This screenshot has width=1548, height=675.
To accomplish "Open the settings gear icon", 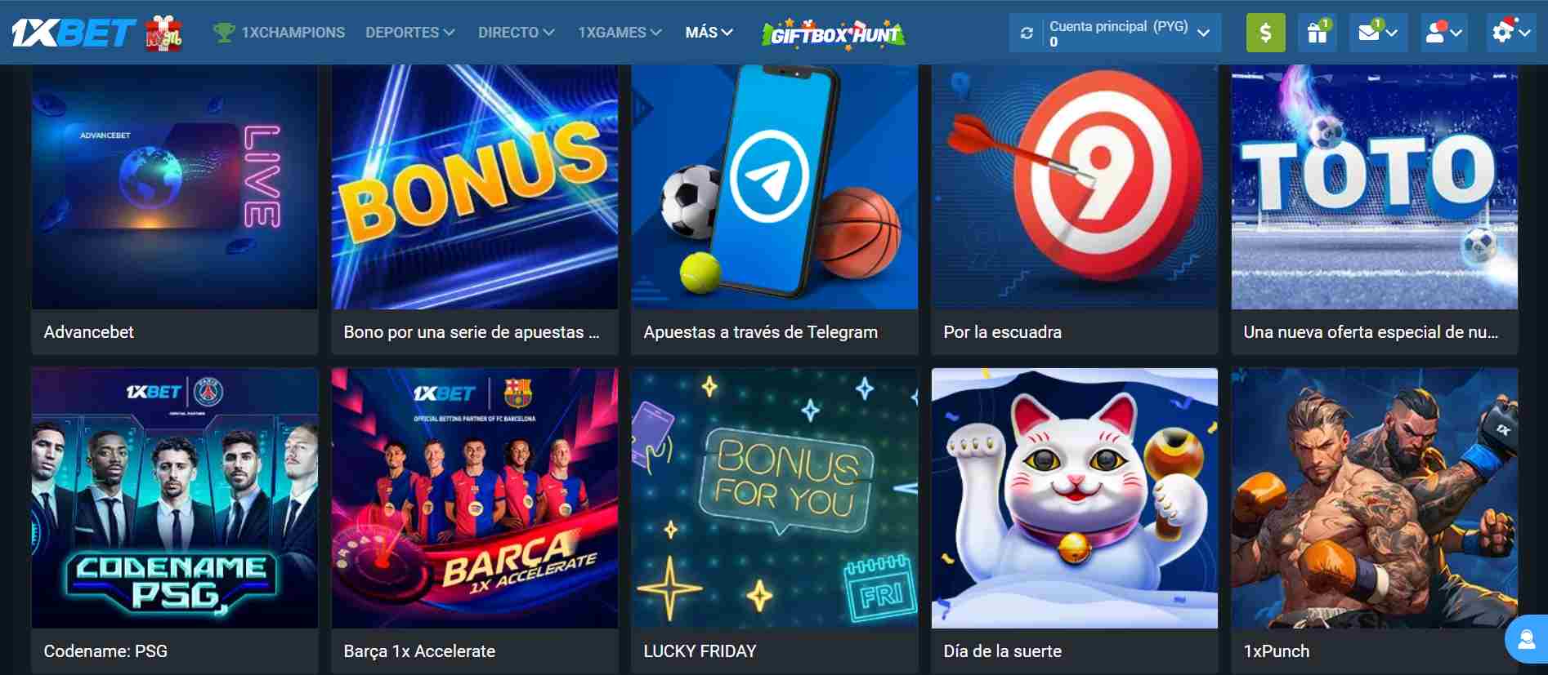I will [1510, 33].
